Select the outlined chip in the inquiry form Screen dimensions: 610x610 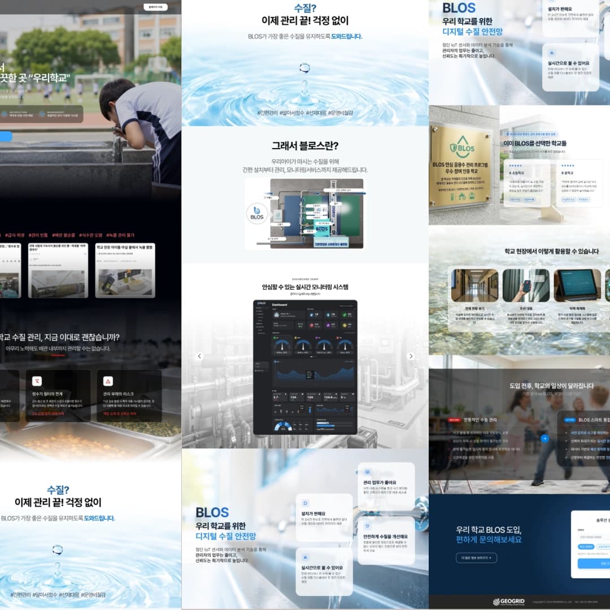[x=603, y=547]
